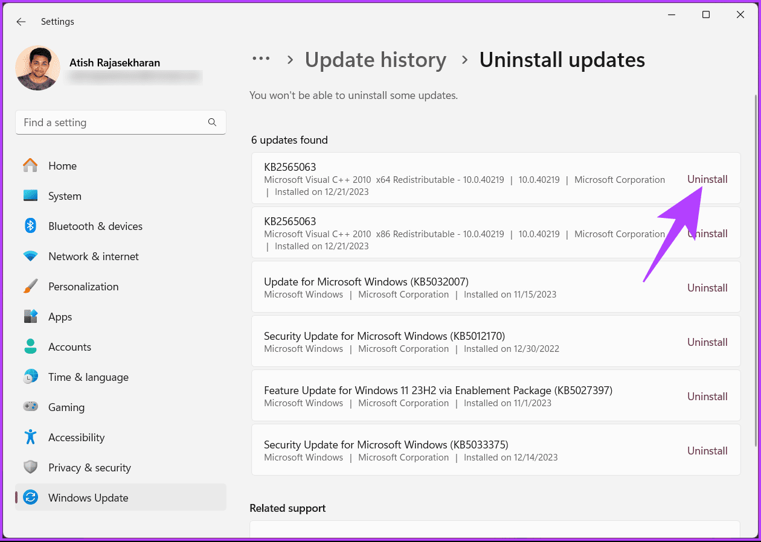Click 'Security Update for Microsoft Windows (KB5033375)' title
This screenshot has height=542, width=761.
click(386, 445)
